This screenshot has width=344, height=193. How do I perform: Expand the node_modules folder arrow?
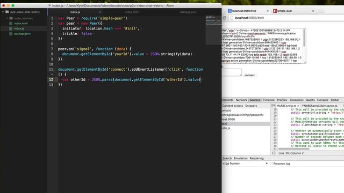coord(7,18)
